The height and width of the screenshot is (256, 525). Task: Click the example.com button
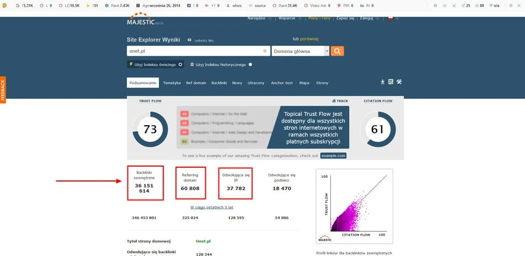333,156
